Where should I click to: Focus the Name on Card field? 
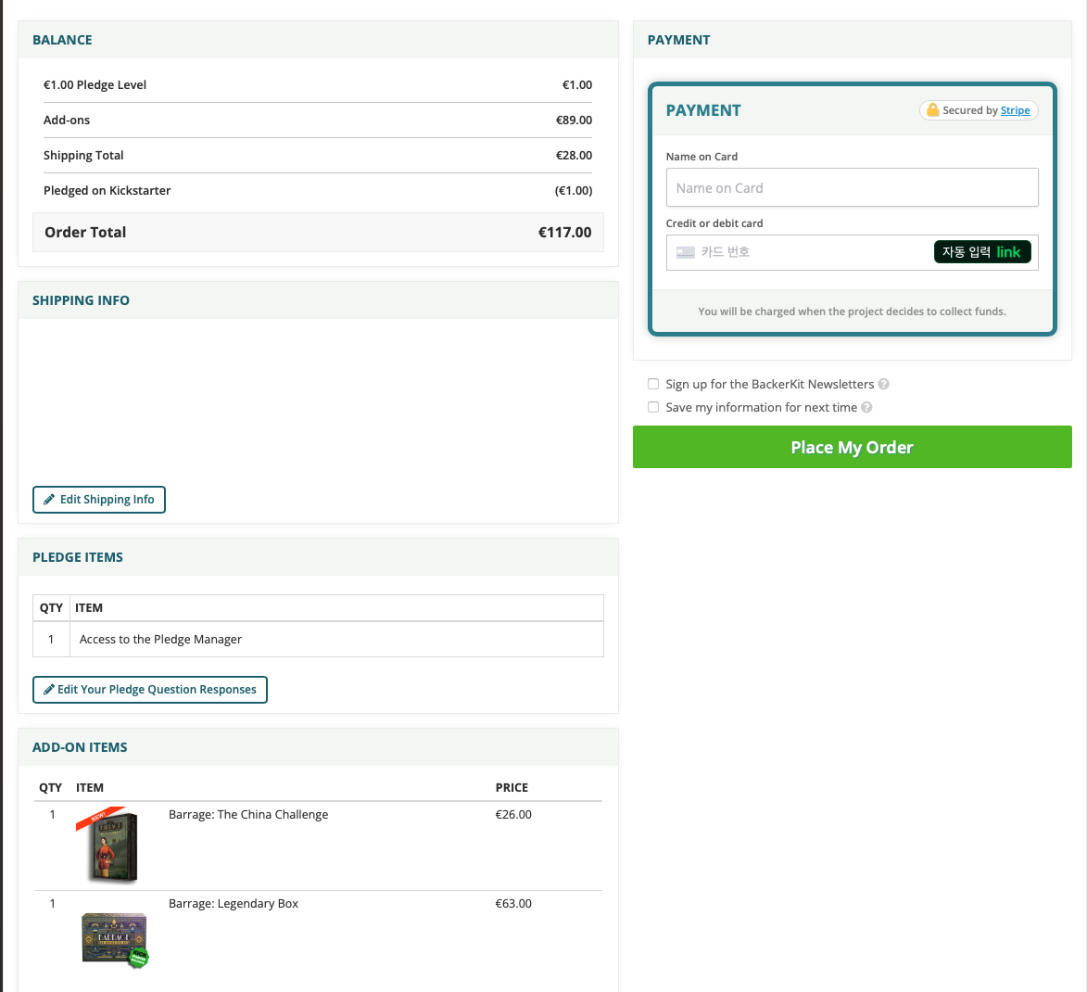pos(852,187)
